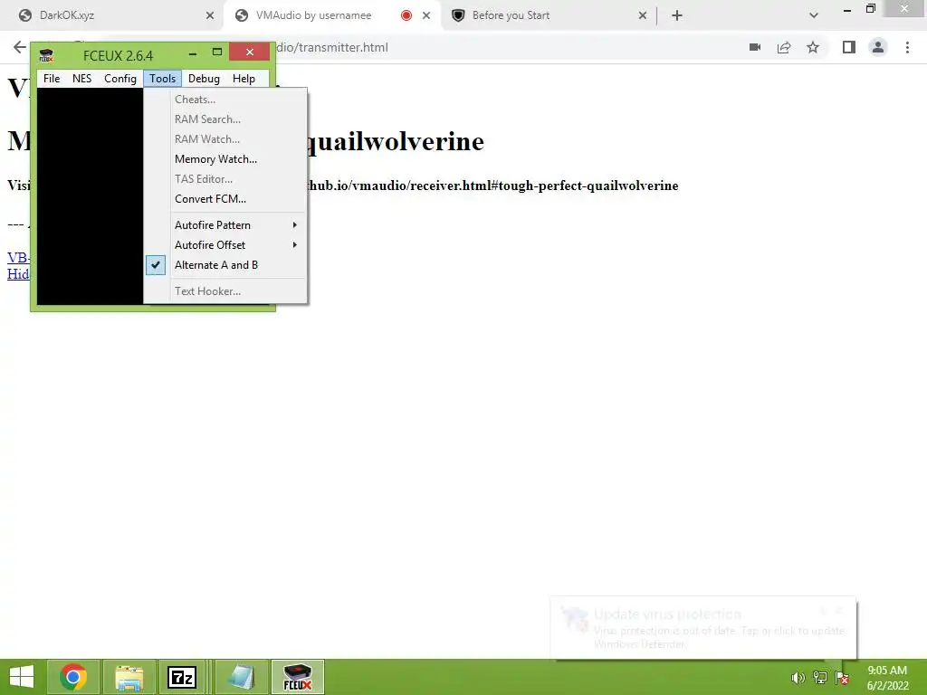Screen dimensions: 927x695
Task: Click the disabled TAS Editor... entry
Action: point(225,179)
